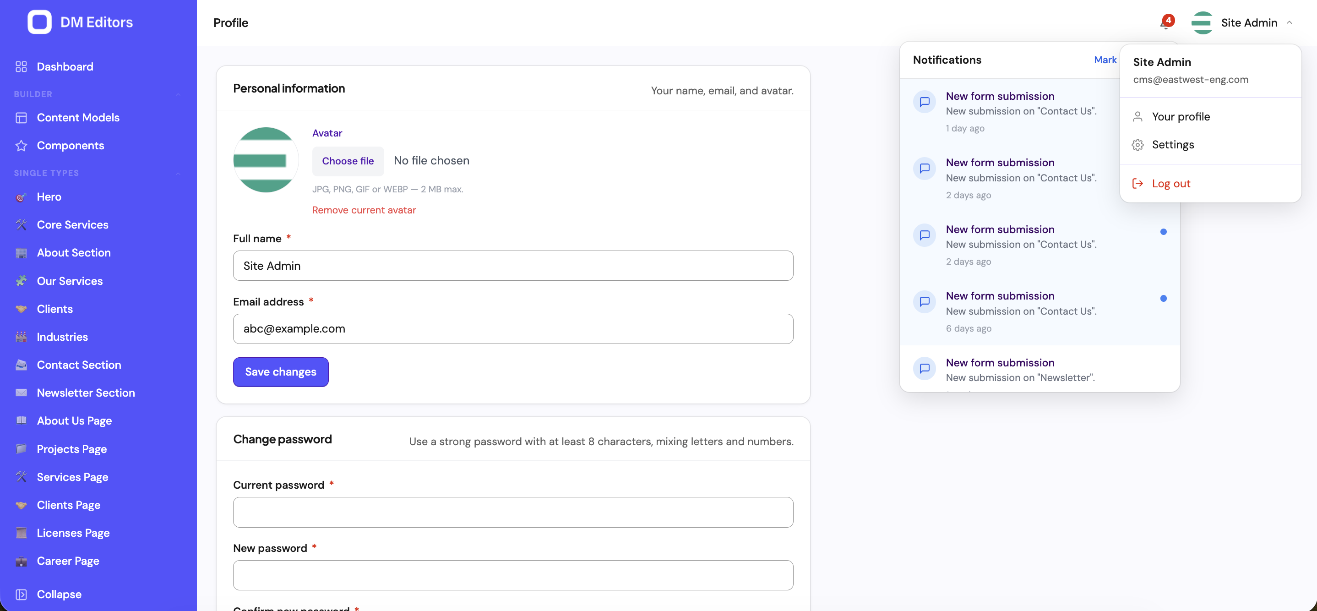Open Settings from the user menu
The height and width of the screenshot is (611, 1317).
pyautogui.click(x=1210, y=145)
